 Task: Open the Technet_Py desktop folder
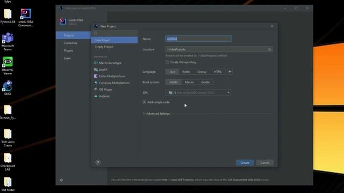pos(8,112)
